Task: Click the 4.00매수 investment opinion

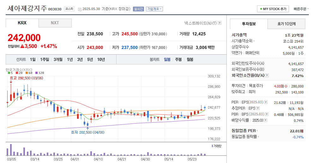Action: click(x=280, y=86)
